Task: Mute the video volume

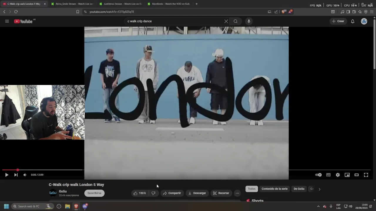Action: (25, 175)
